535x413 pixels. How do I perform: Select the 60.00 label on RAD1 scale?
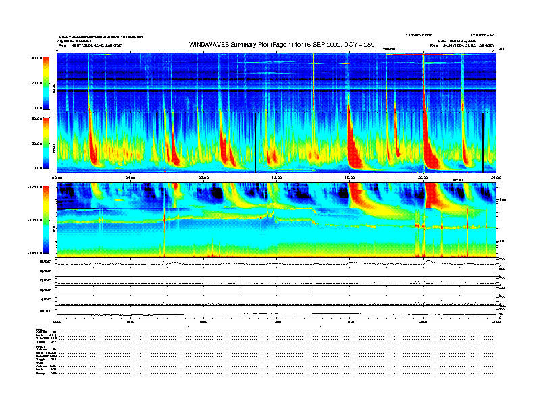pos(36,119)
